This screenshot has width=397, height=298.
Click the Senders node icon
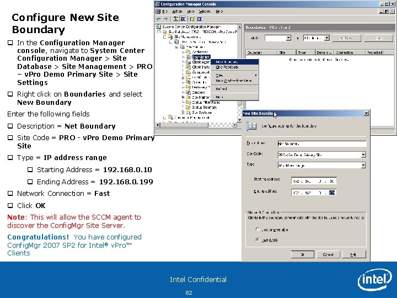pyautogui.click(x=188, y=92)
